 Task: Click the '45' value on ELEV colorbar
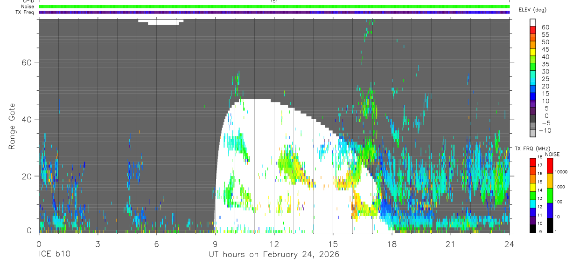pyautogui.click(x=545, y=49)
